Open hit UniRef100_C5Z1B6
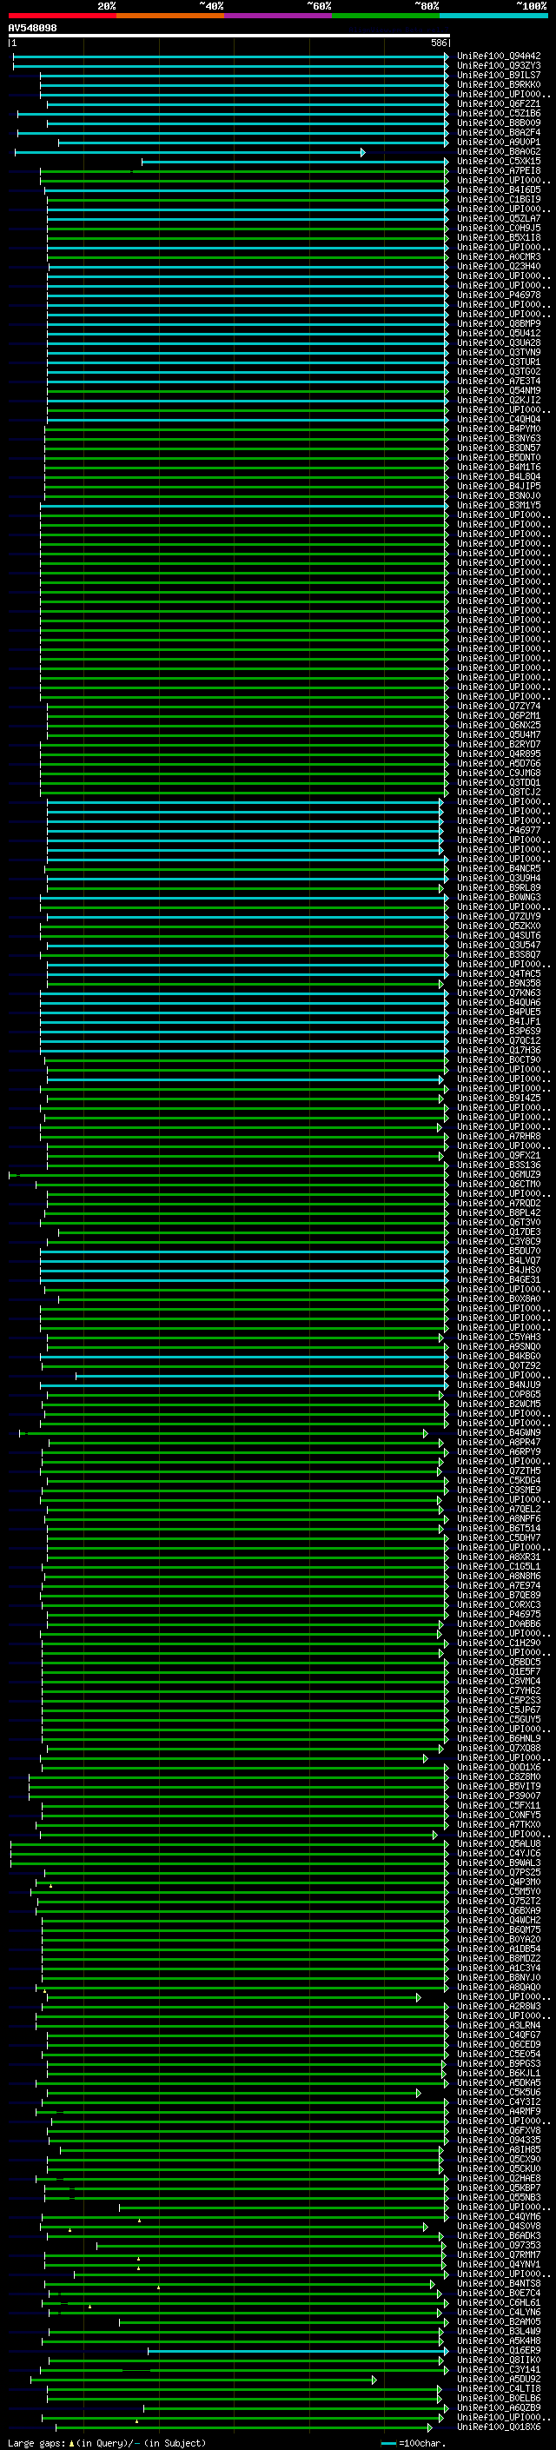The height and width of the screenshot is (2450, 556). pos(498,113)
